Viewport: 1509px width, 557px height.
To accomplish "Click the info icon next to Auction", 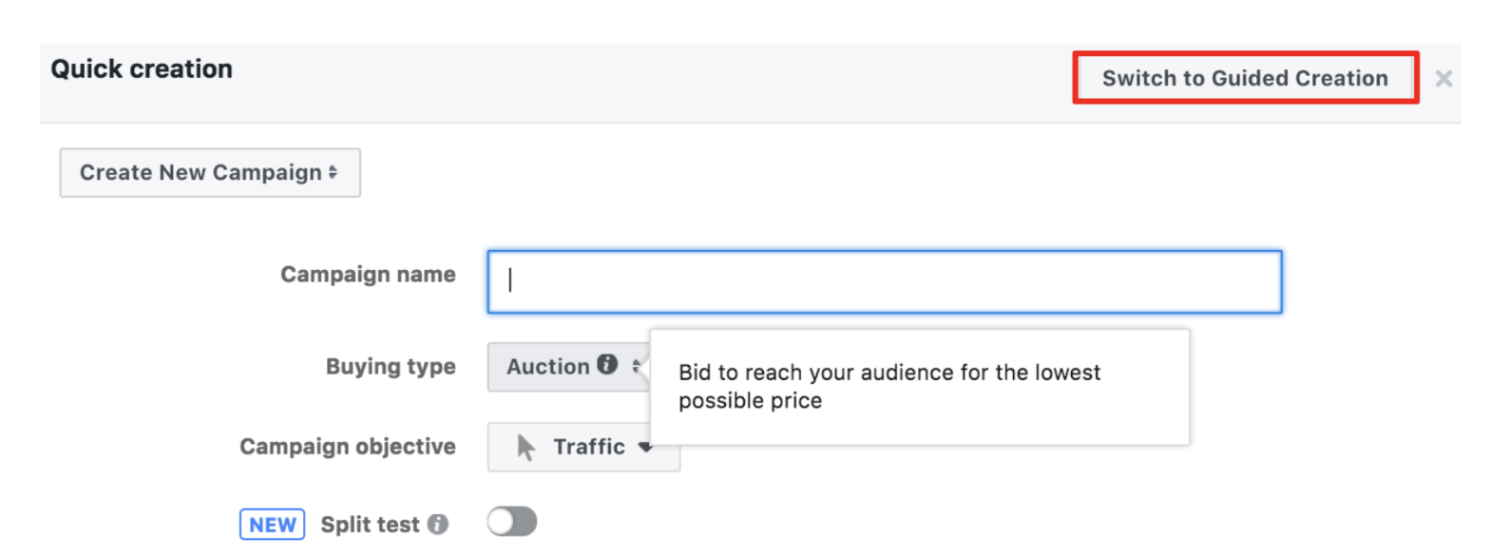I will [607, 365].
